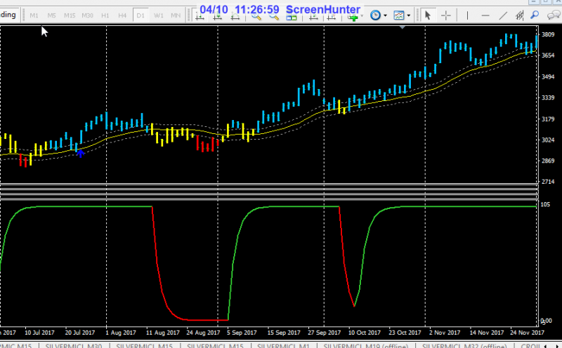Select the crosshair tool

tap(446, 15)
